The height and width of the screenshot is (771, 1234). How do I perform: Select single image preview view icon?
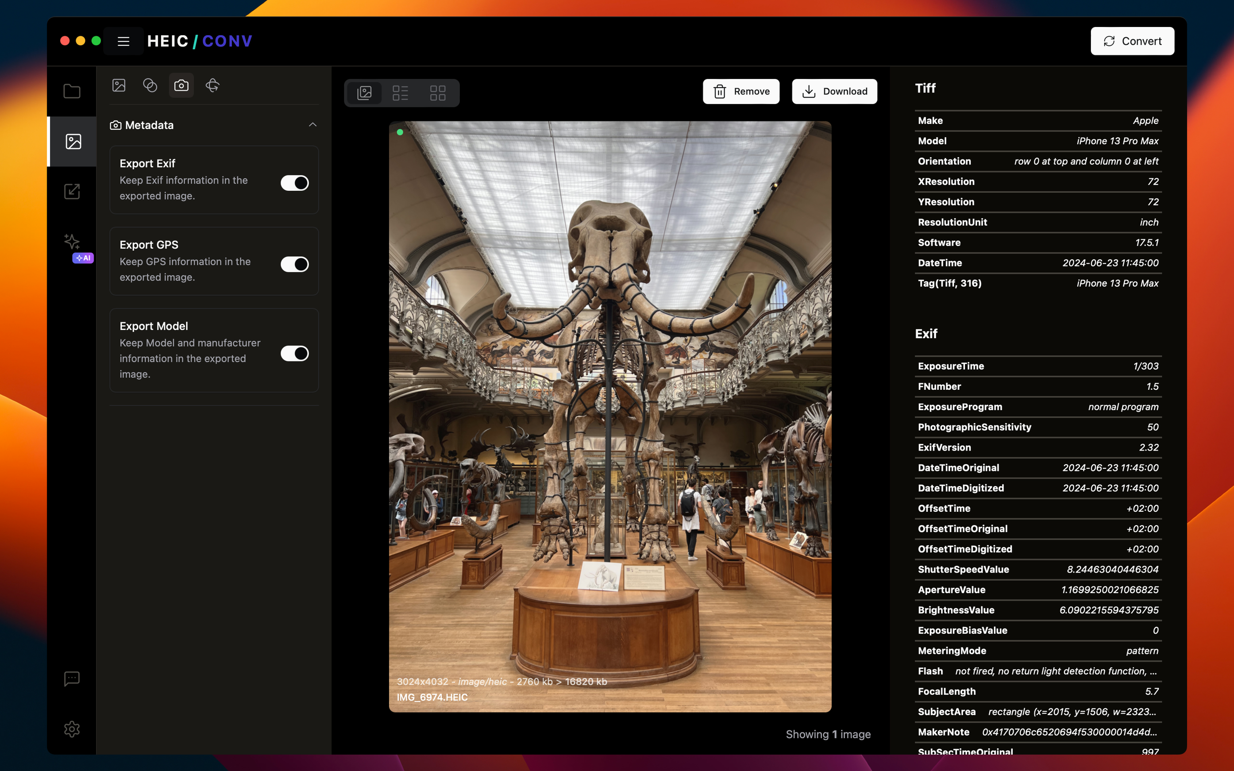tap(364, 93)
